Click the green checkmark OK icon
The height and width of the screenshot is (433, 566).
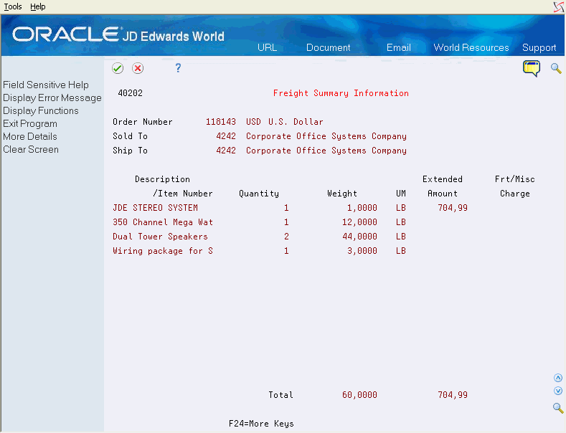click(118, 68)
